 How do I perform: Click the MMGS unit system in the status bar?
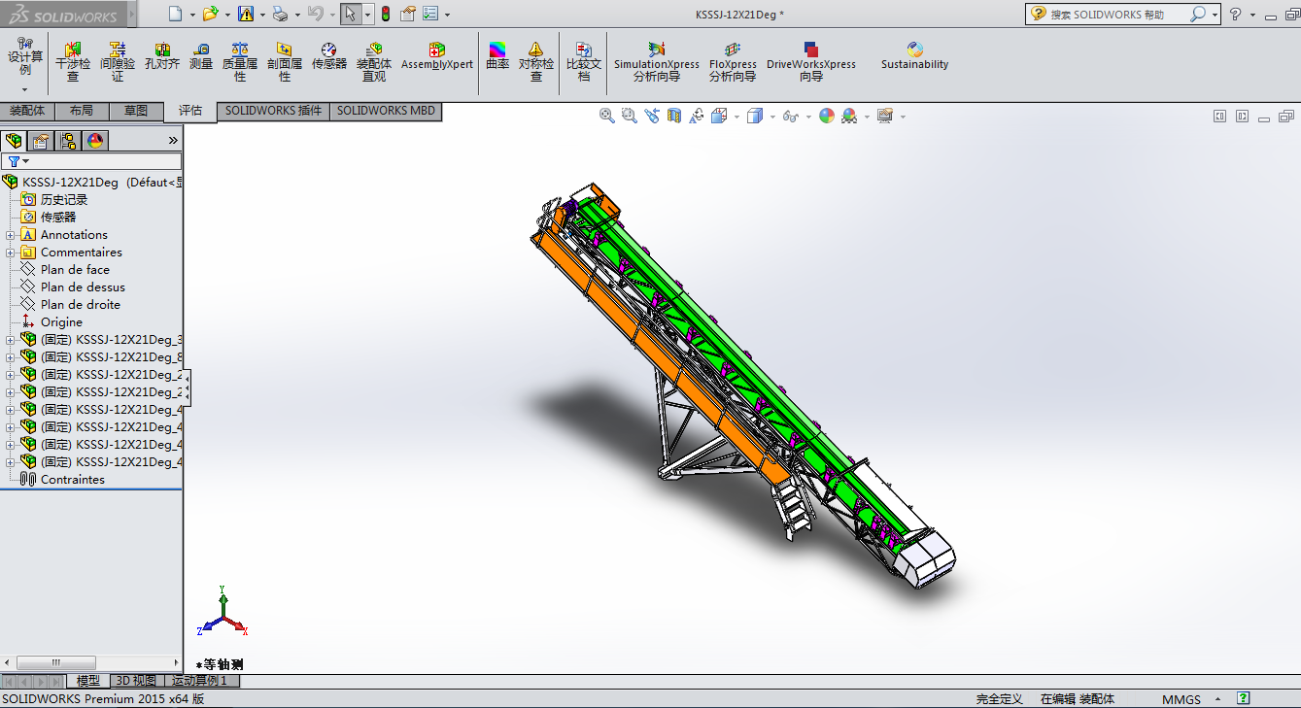point(1181,699)
